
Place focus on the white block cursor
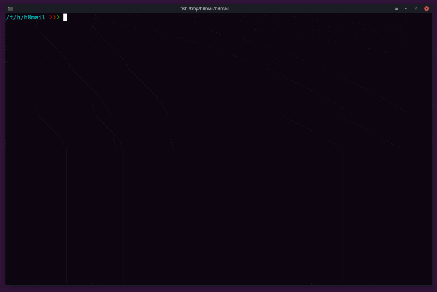click(66, 17)
